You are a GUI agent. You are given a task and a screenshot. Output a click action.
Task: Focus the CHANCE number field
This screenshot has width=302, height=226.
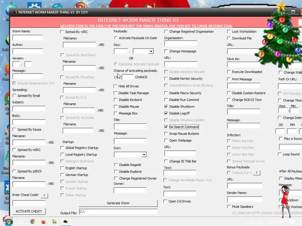127,77
